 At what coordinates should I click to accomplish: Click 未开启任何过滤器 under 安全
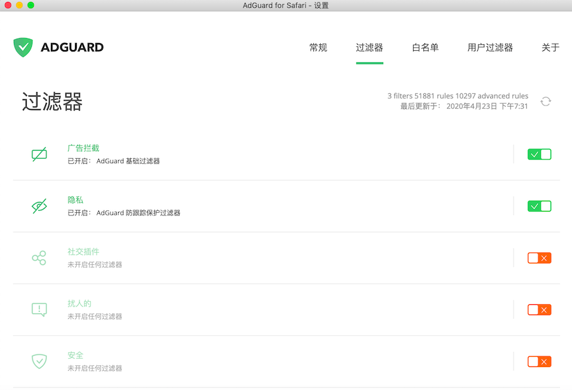tap(95, 368)
